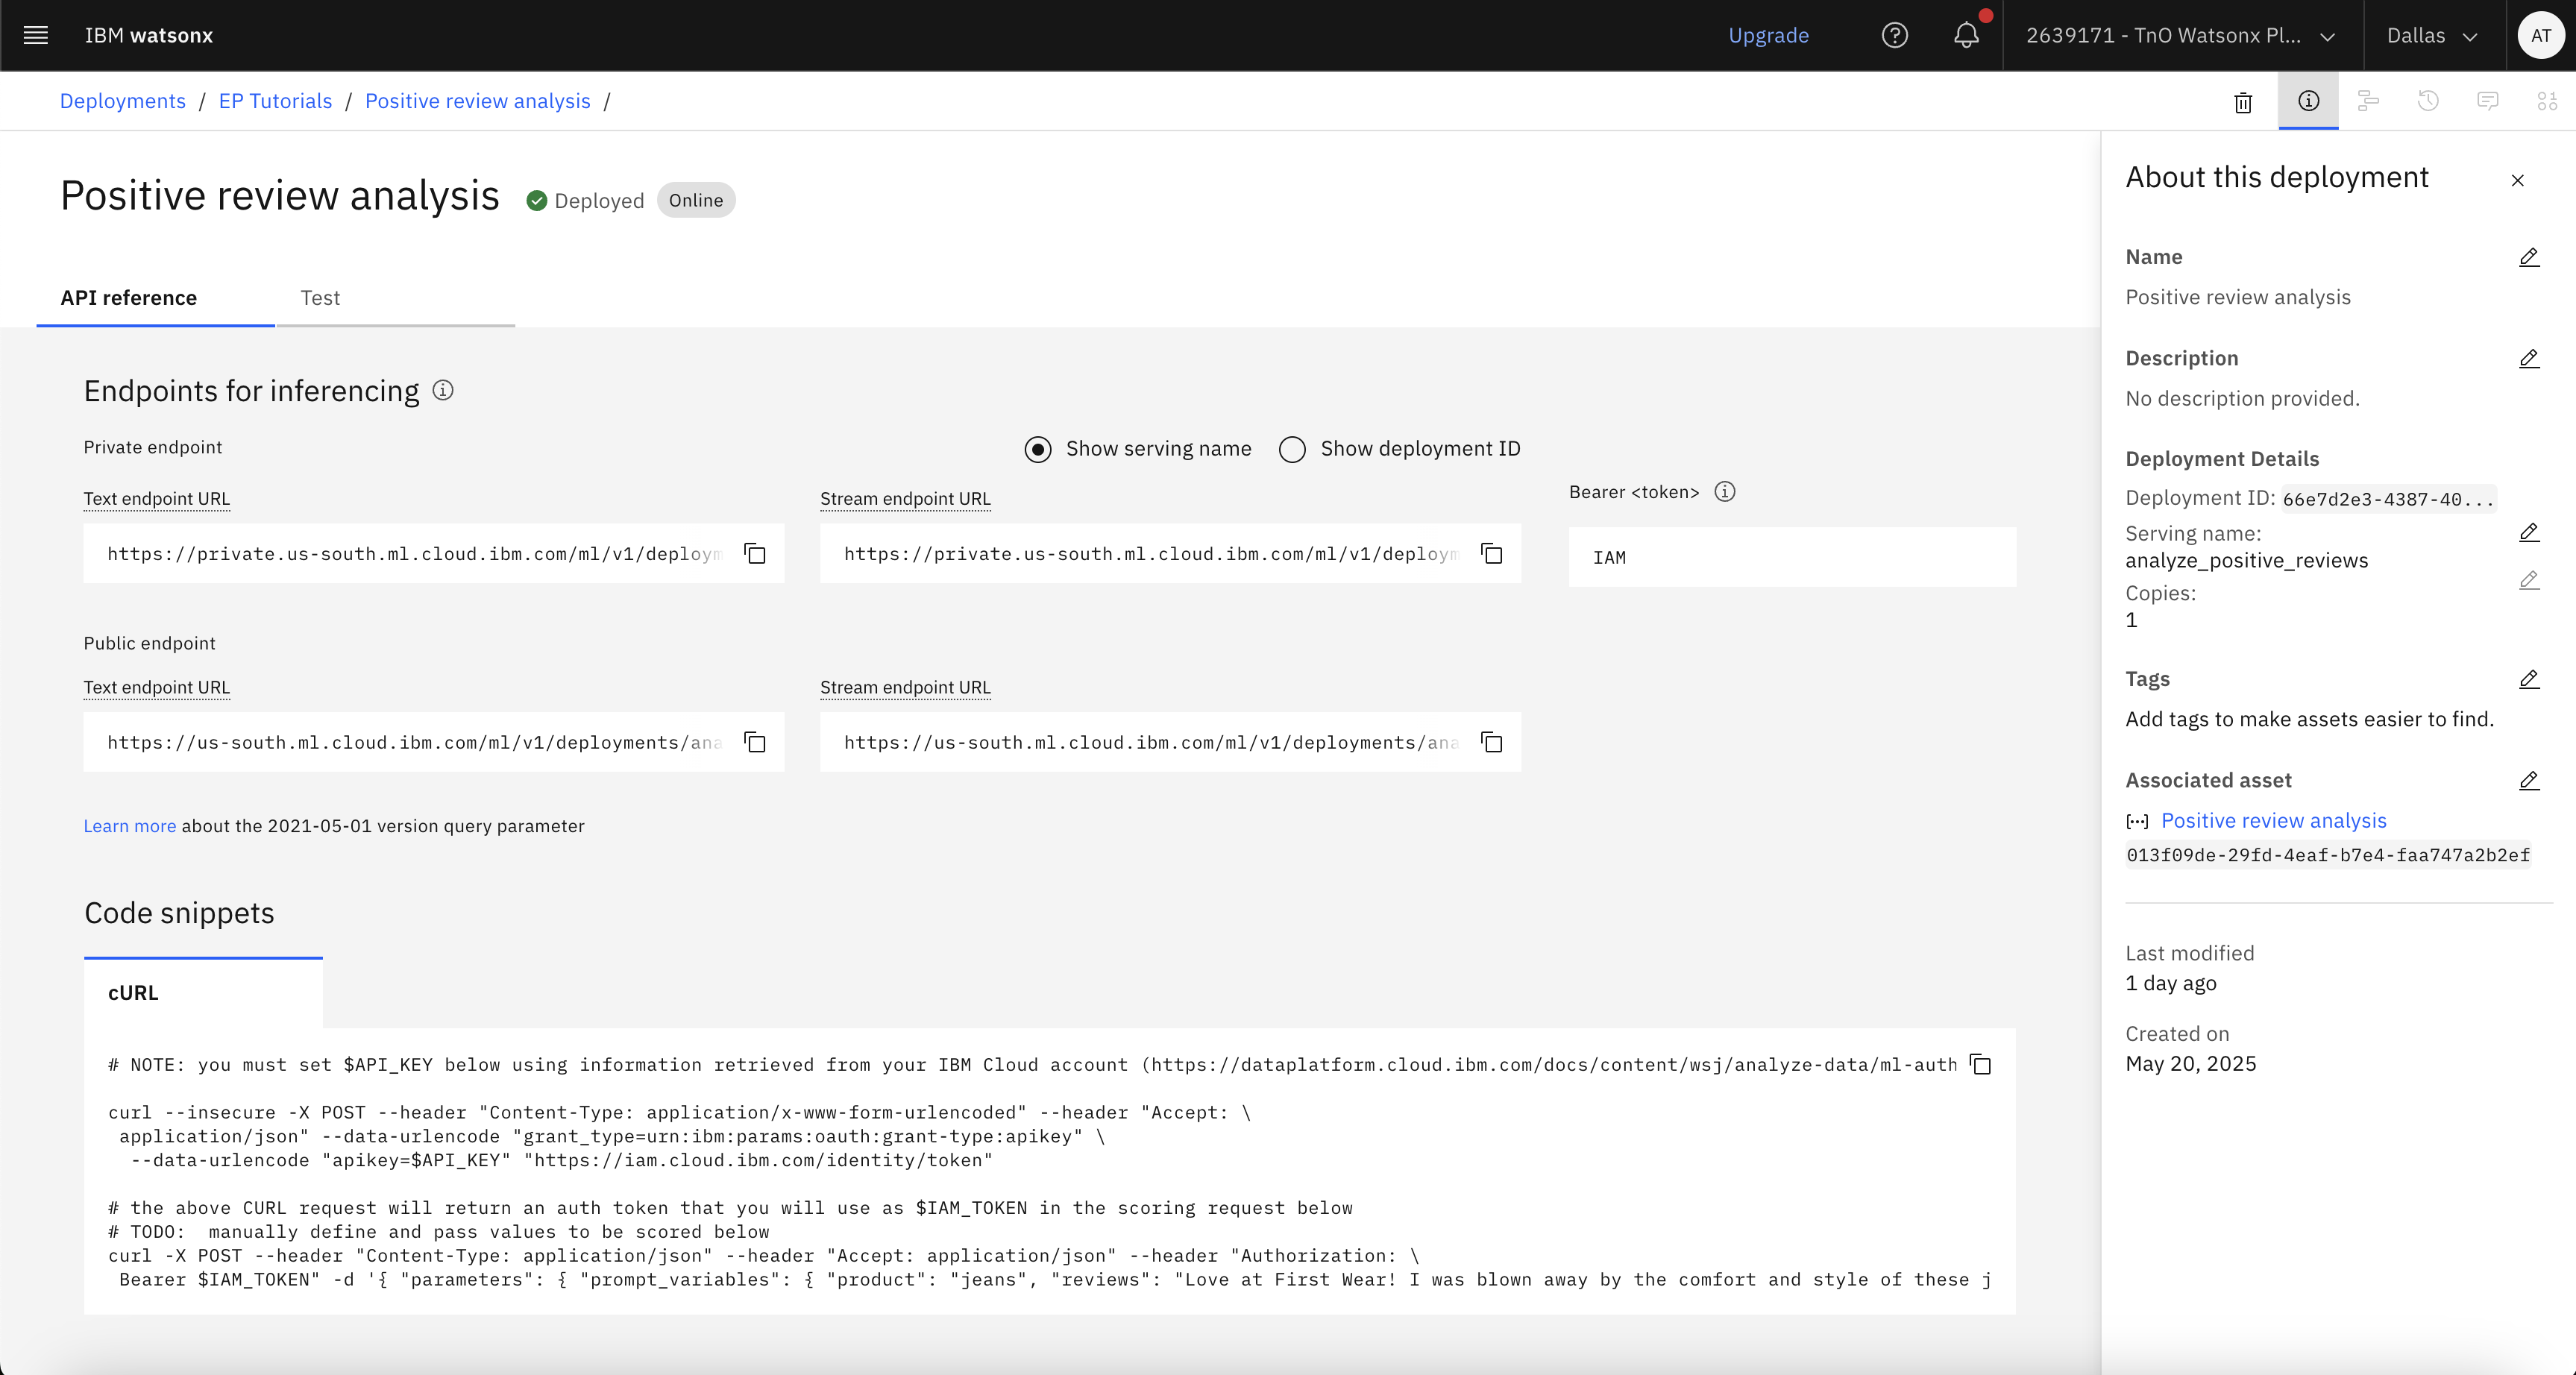Edit the Description with pencil icon
Viewport: 2576px width, 1375px height.
tap(2529, 358)
